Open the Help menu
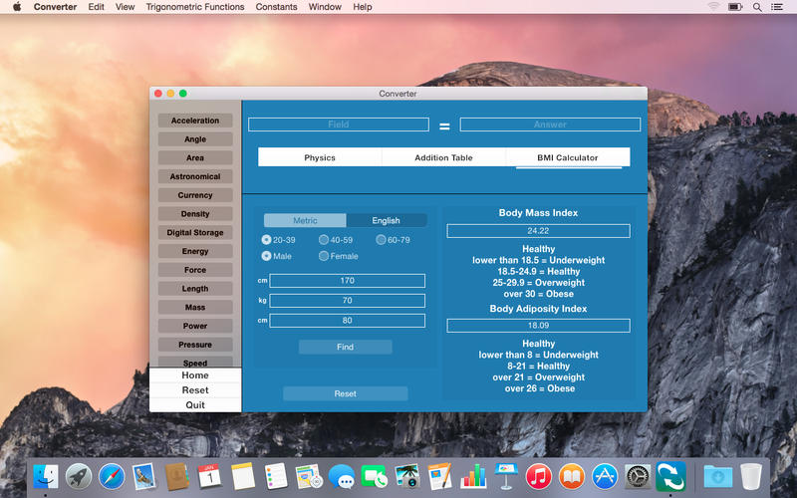Screen dimensions: 797x498 [x=363, y=7]
